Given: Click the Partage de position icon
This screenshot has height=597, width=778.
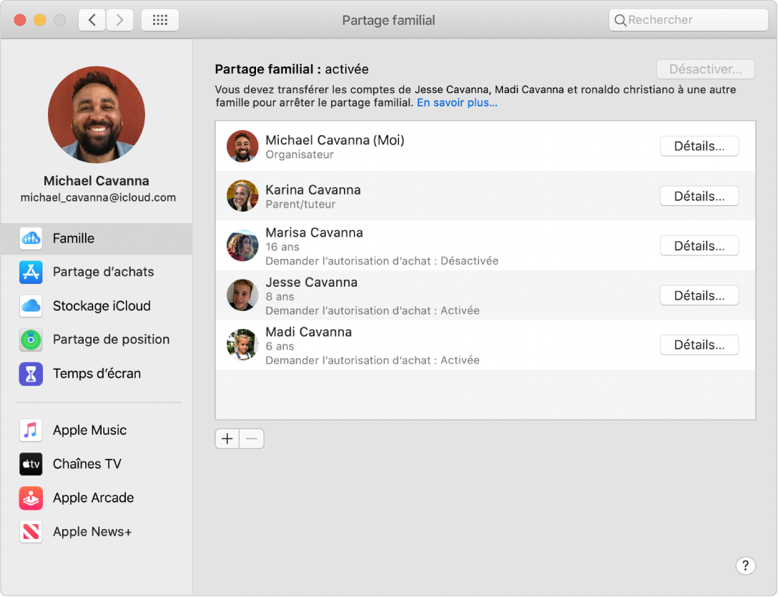Looking at the screenshot, I should 31,340.
